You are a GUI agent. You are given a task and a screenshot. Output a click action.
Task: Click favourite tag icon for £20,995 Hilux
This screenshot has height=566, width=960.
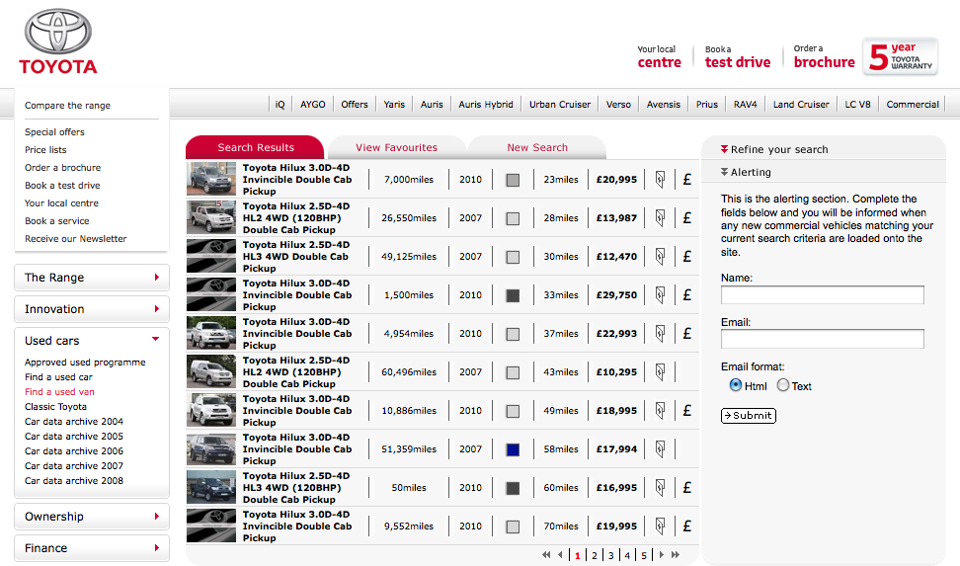[660, 180]
